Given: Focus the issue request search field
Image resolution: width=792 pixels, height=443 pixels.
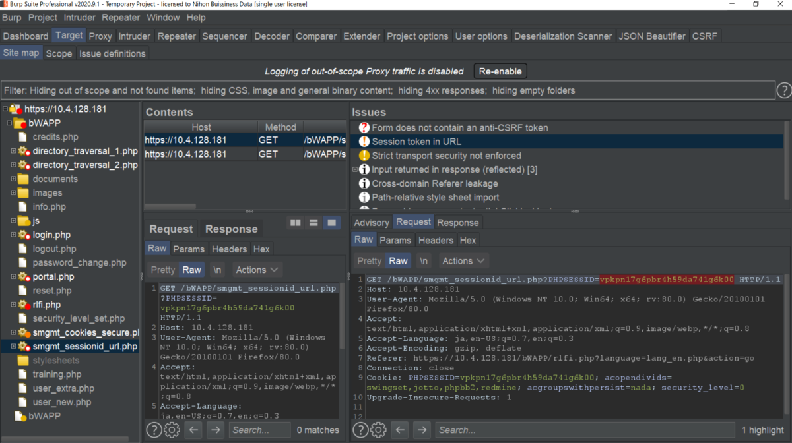Looking at the screenshot, I should [583, 430].
